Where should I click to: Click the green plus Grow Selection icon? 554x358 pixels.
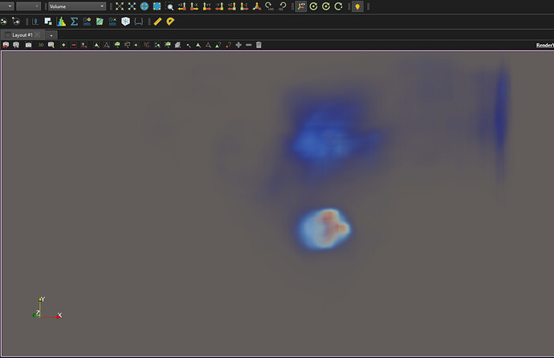pyautogui.click(x=238, y=45)
